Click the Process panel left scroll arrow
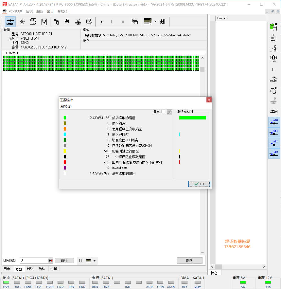 (212, 266)
